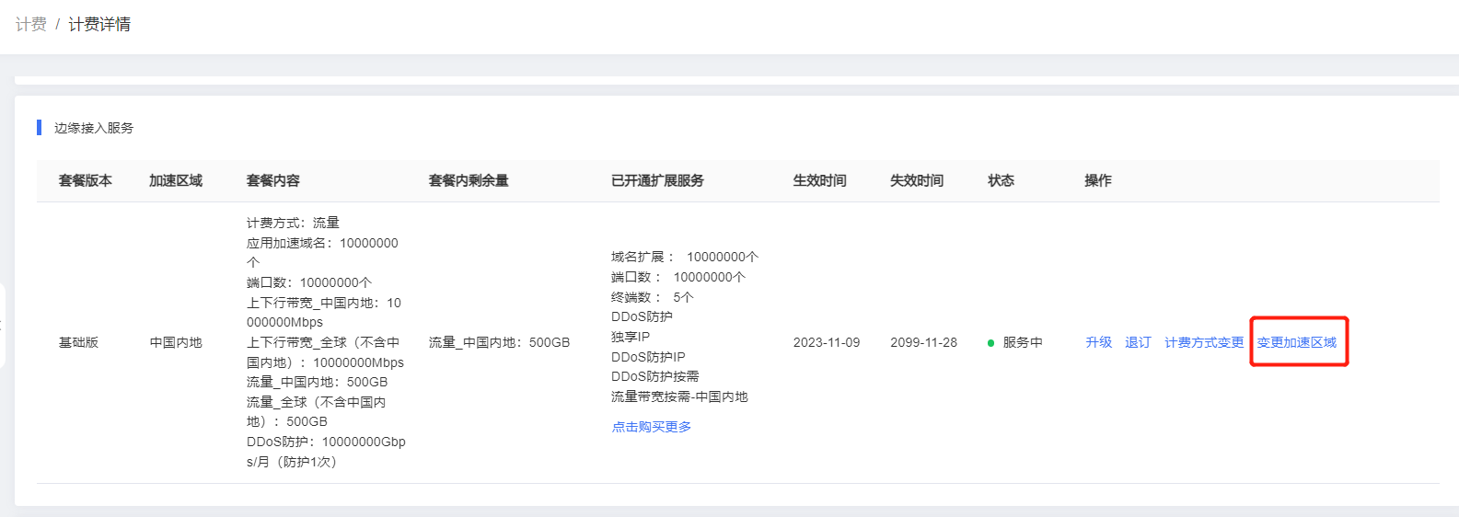The height and width of the screenshot is (517, 1459).
Task: Click the 计费详情 breadcrumb text
Action: (x=99, y=25)
